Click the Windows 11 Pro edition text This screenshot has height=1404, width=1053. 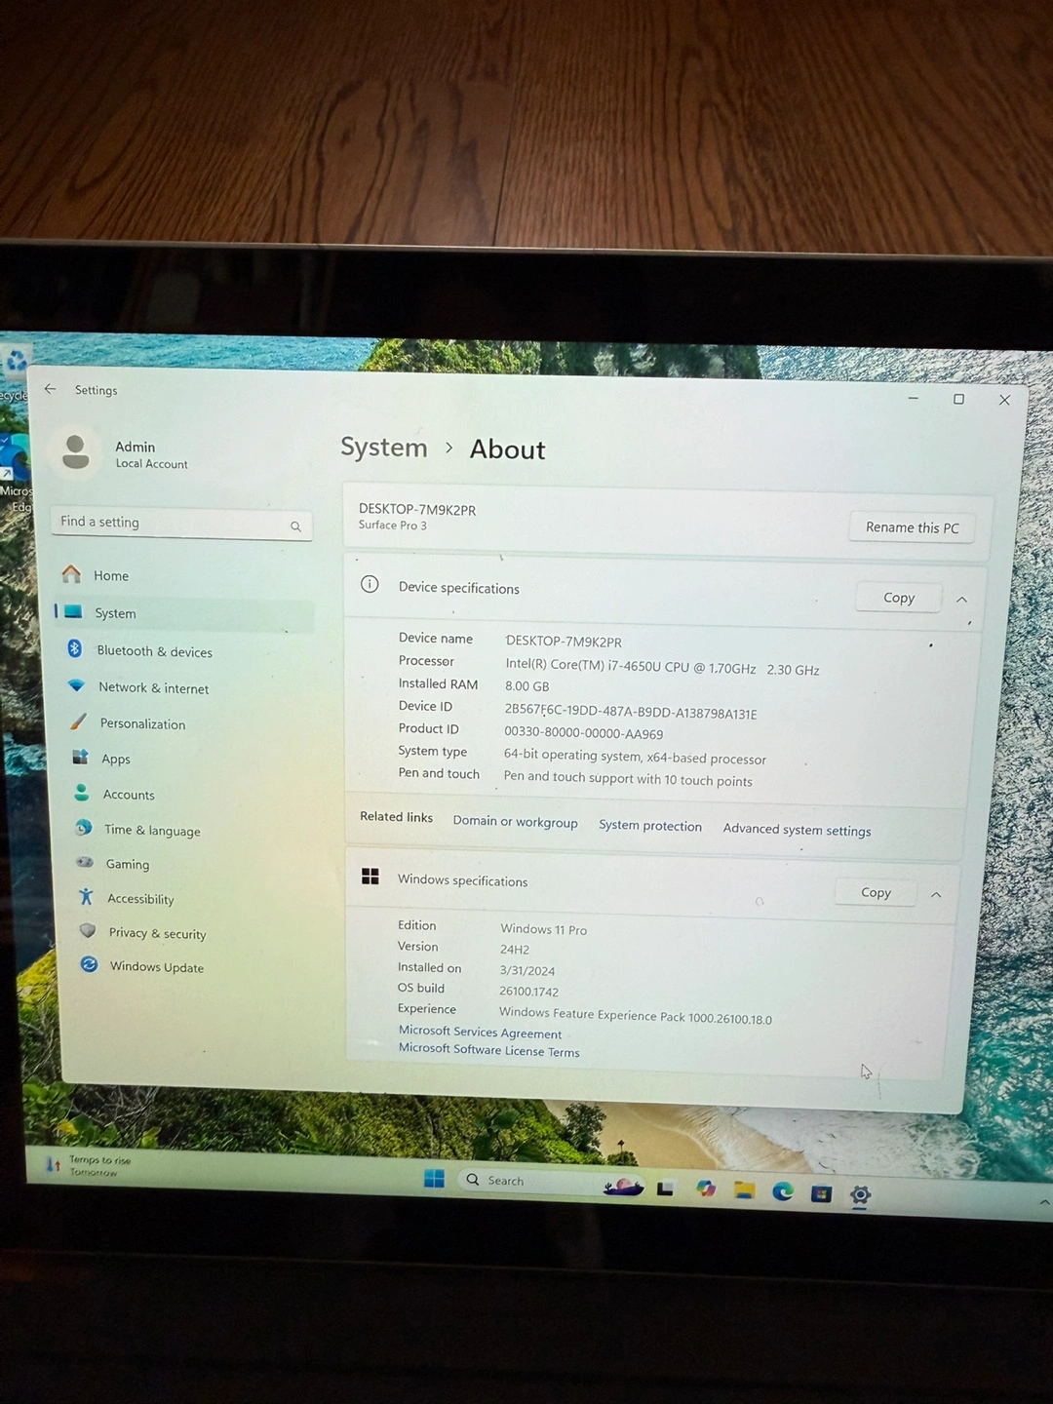pos(543,929)
